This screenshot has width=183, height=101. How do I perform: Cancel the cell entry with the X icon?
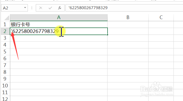pyautogui.click(x=40, y=8)
